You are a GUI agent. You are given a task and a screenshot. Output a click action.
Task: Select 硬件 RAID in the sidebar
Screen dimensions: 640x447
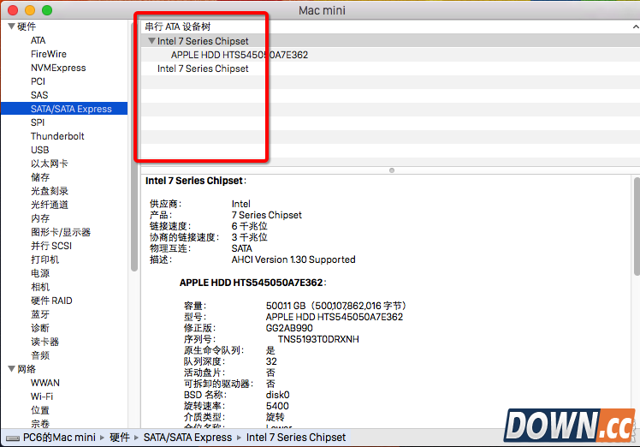51,301
